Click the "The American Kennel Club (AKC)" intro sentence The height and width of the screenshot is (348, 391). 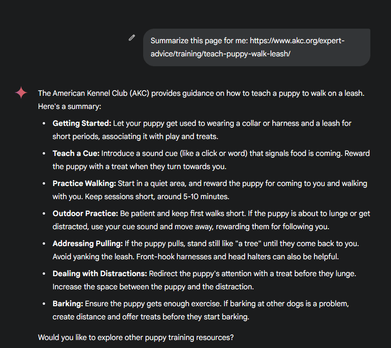[x=201, y=93]
